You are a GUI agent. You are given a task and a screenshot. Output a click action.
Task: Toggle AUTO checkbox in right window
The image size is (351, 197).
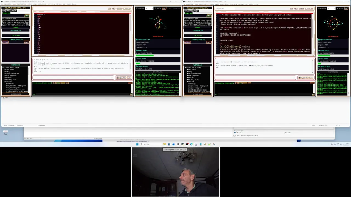coord(338,8)
